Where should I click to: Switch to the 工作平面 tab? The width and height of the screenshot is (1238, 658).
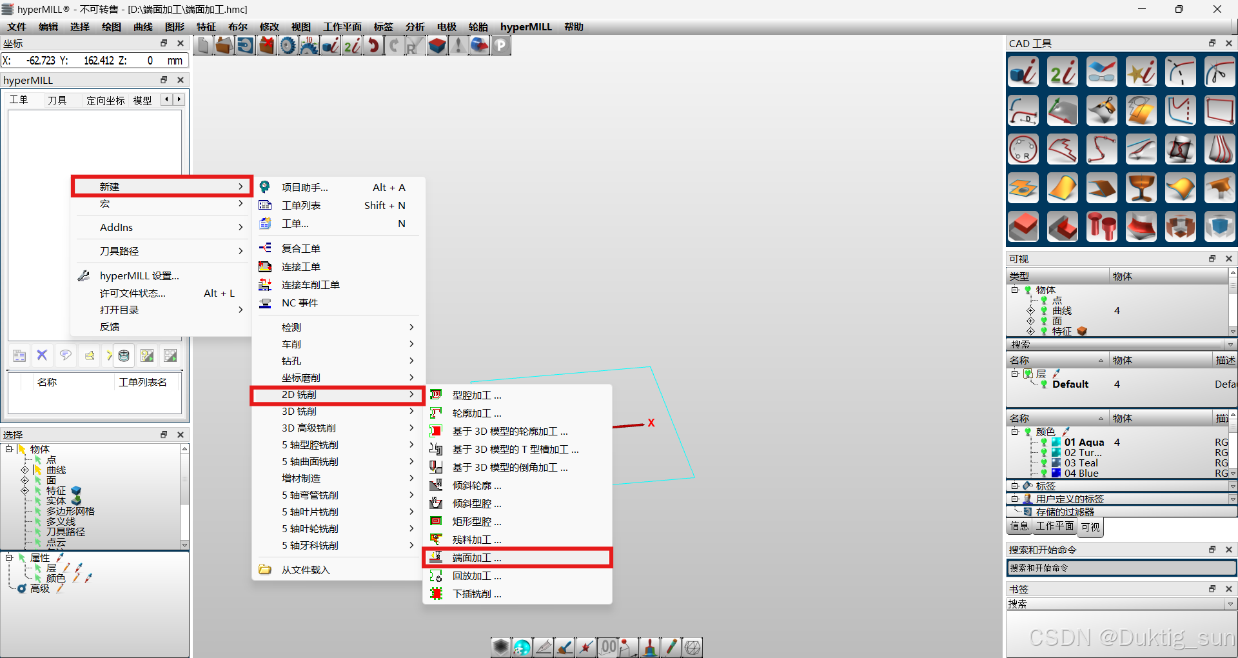coord(1055,526)
